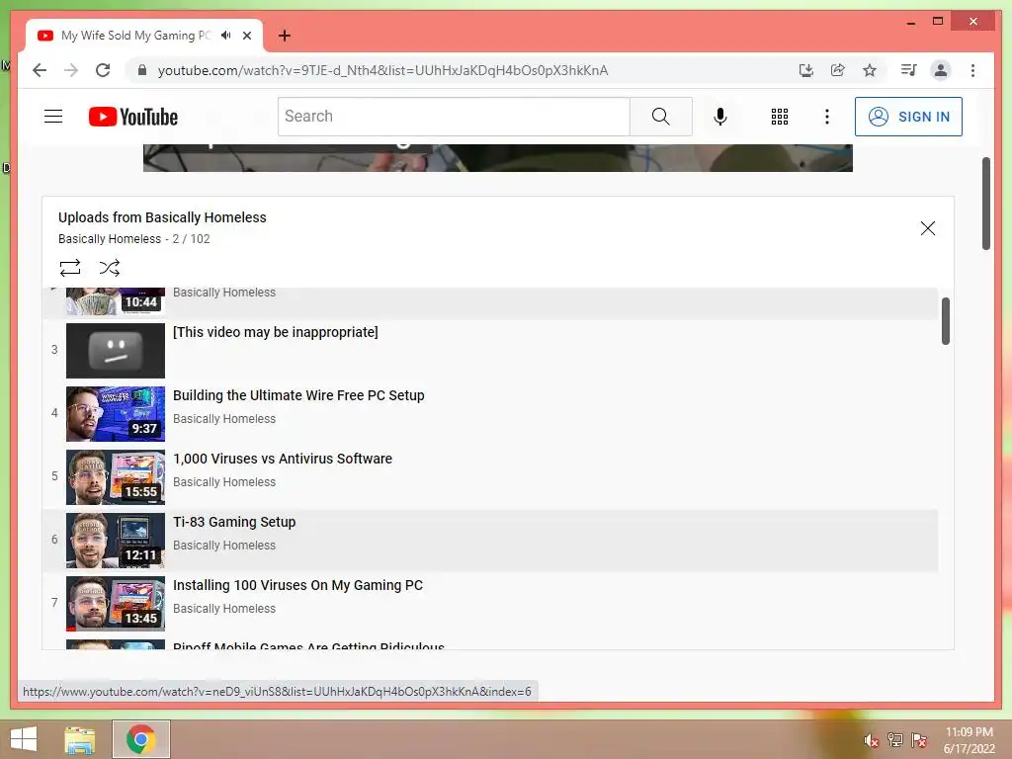Open the 1,000 Viruses vs Antivirus Software thumbnail
This screenshot has height=759, width=1012.
(x=116, y=477)
